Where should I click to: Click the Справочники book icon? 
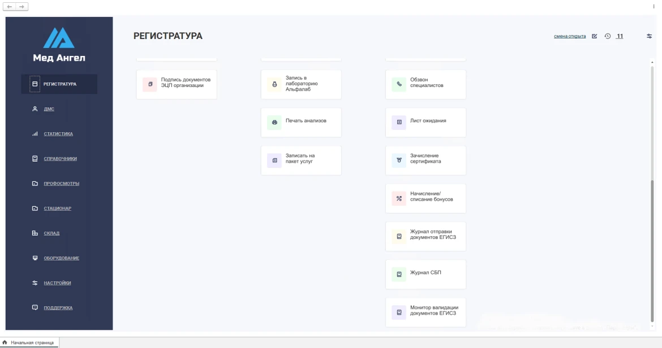tap(35, 158)
